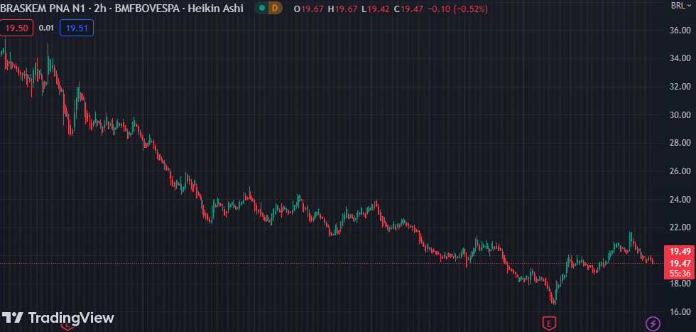
Task: Click the orange D delayed-data badge
Action: pos(276,8)
